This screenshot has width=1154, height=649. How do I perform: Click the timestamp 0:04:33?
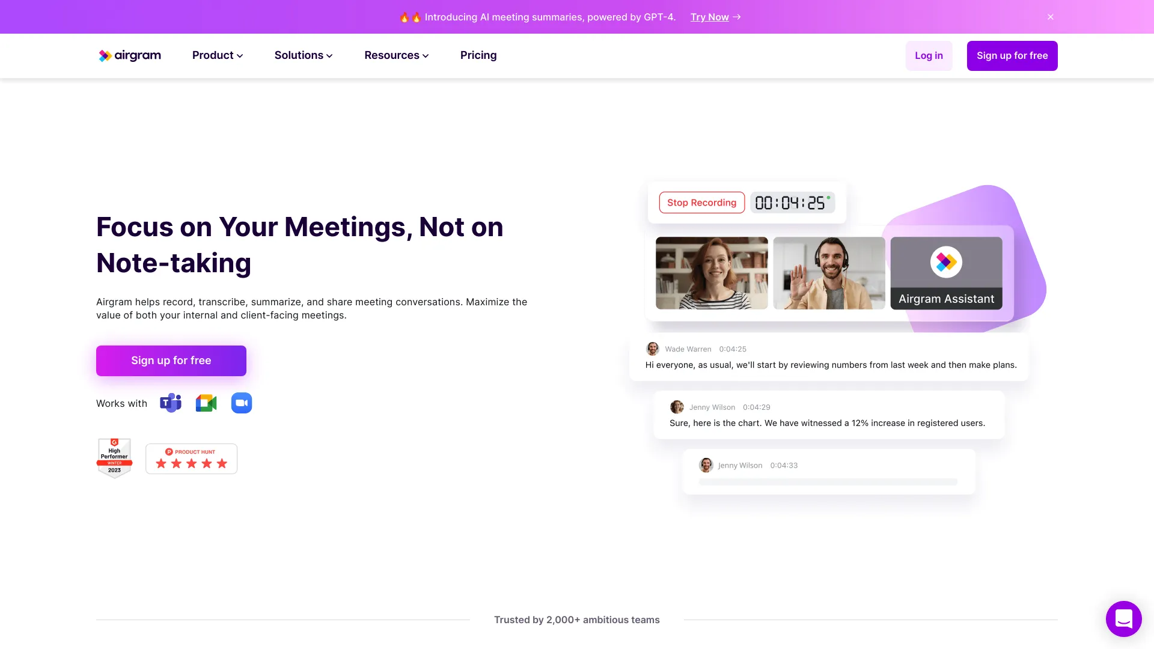point(784,465)
